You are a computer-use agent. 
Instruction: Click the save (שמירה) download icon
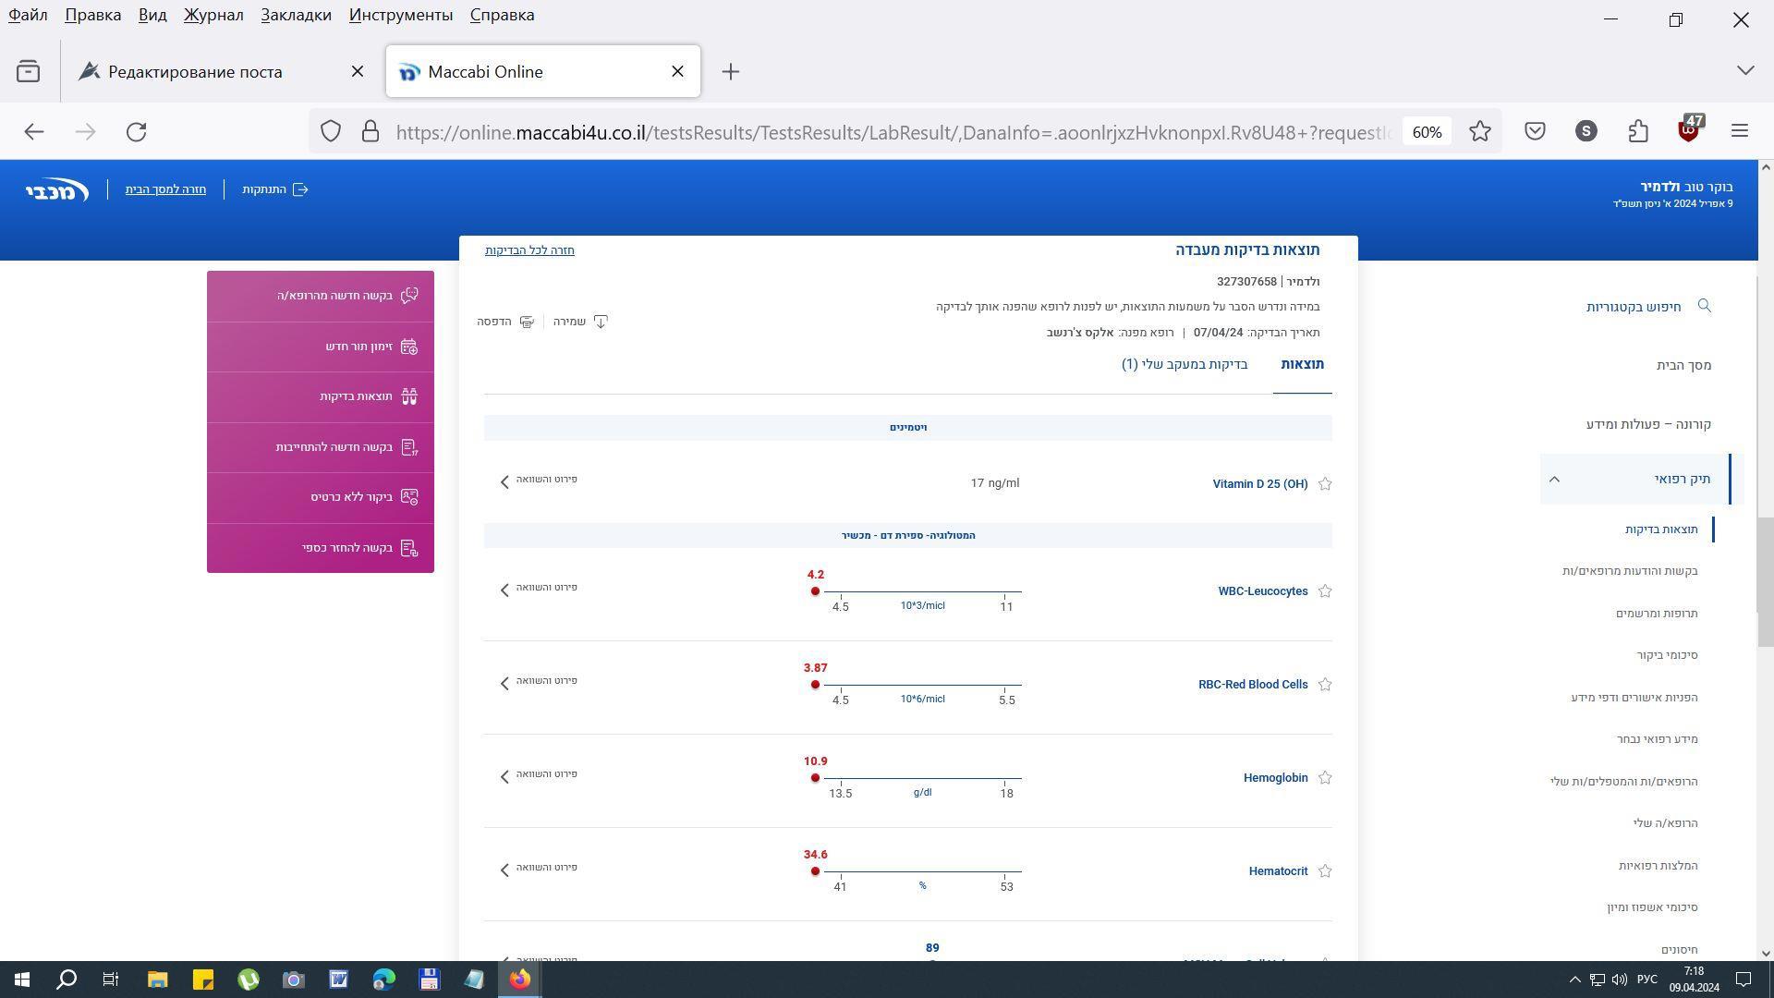point(601,322)
